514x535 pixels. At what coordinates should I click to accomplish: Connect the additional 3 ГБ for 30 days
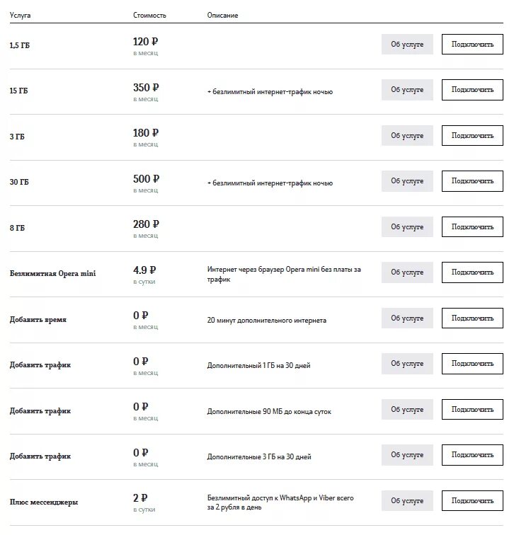click(x=472, y=455)
